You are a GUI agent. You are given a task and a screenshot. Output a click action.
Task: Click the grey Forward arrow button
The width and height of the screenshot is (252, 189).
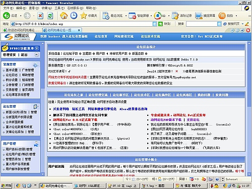[x=27, y=16]
